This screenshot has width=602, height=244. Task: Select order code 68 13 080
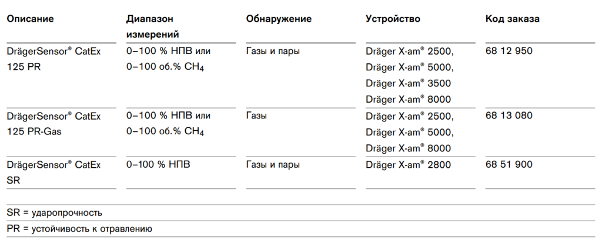[509, 116]
